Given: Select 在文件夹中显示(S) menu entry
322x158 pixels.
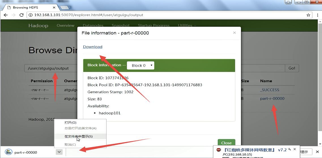Looking at the screenshot, I should (78, 136).
